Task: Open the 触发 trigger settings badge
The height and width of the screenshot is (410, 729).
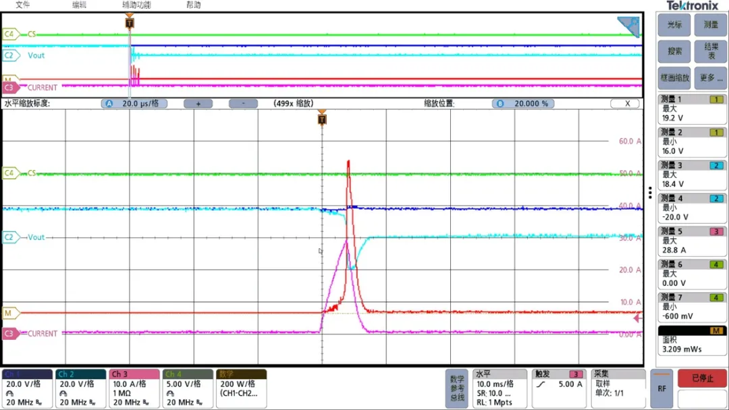Action: pos(558,388)
